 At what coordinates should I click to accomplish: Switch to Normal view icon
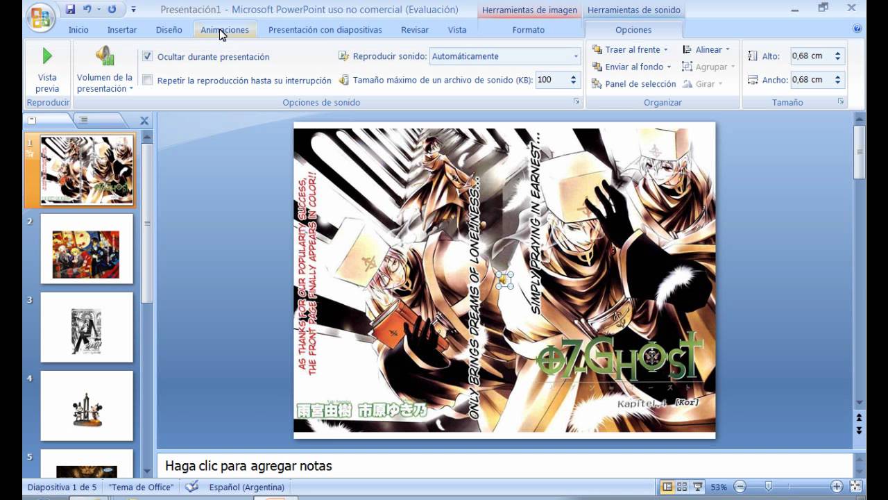click(x=667, y=487)
